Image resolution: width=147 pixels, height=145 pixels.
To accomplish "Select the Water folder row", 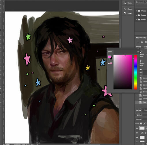I will [141, 20].
